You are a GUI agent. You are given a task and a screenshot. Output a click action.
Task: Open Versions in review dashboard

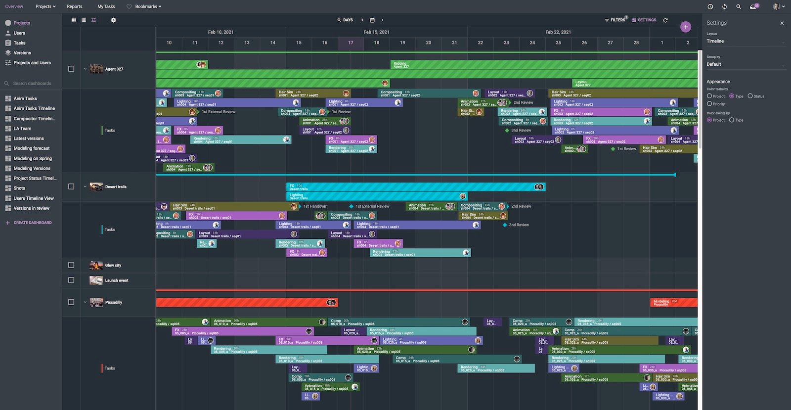pos(32,208)
